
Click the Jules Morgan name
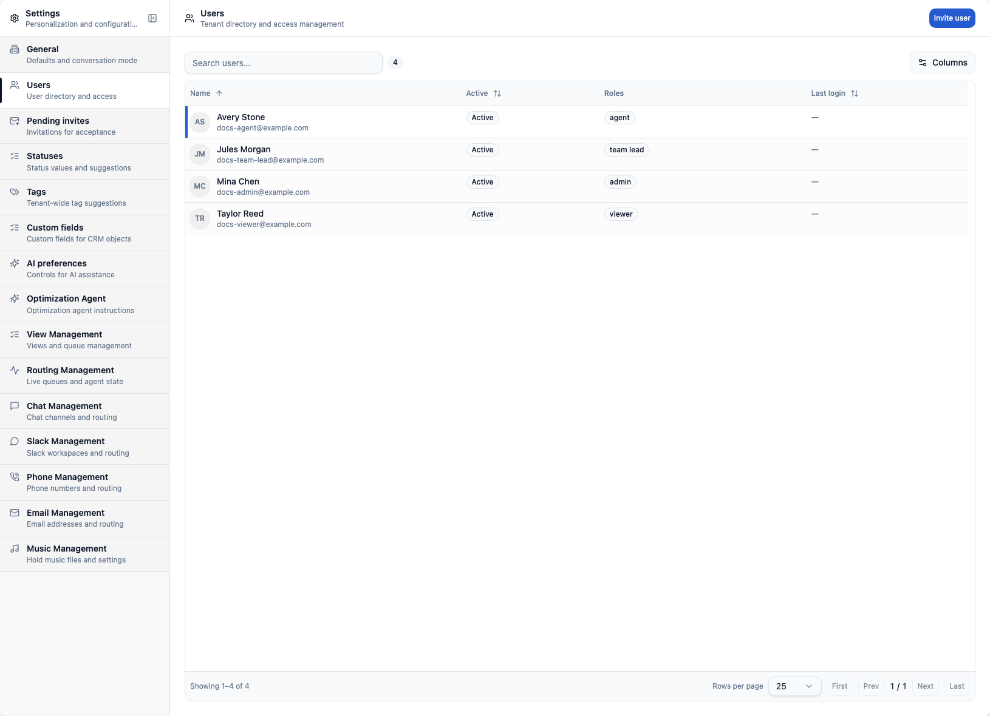point(244,149)
